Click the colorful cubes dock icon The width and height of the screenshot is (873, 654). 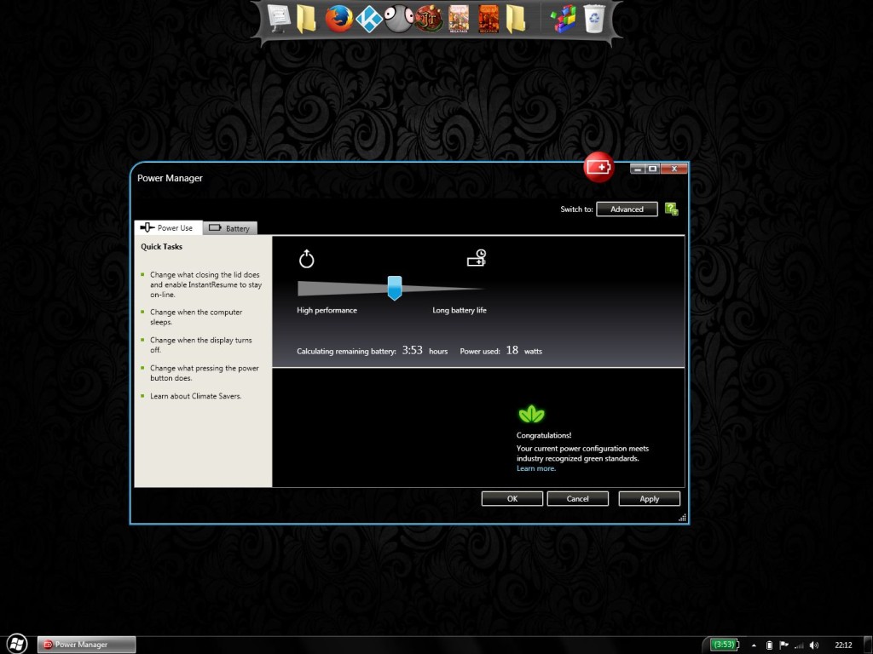562,19
